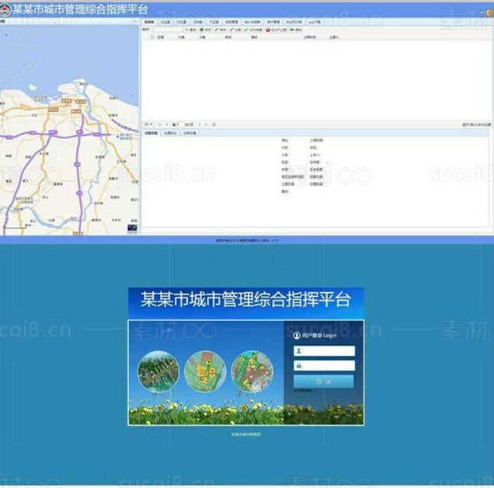Click the platform emblem logo in the header
The height and width of the screenshot is (488, 494).
pyautogui.click(x=5, y=9)
